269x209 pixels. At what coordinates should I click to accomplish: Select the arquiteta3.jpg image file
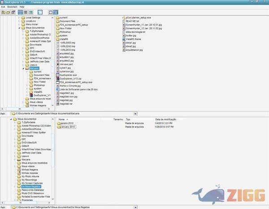66,53
